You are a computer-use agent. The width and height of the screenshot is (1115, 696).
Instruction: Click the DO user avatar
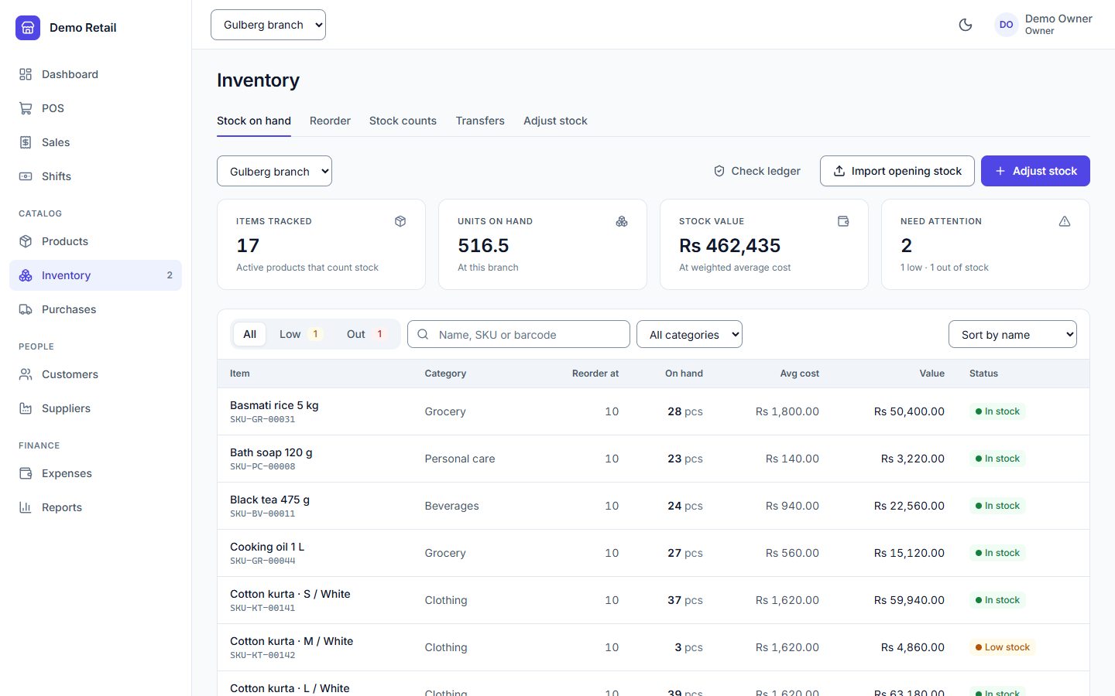click(x=1006, y=25)
